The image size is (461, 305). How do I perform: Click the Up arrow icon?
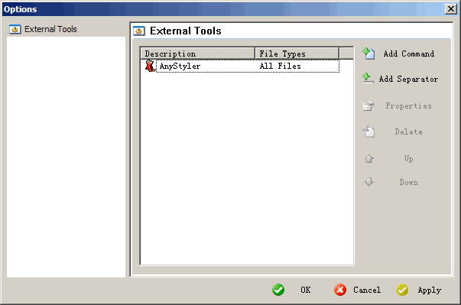pyautogui.click(x=369, y=159)
